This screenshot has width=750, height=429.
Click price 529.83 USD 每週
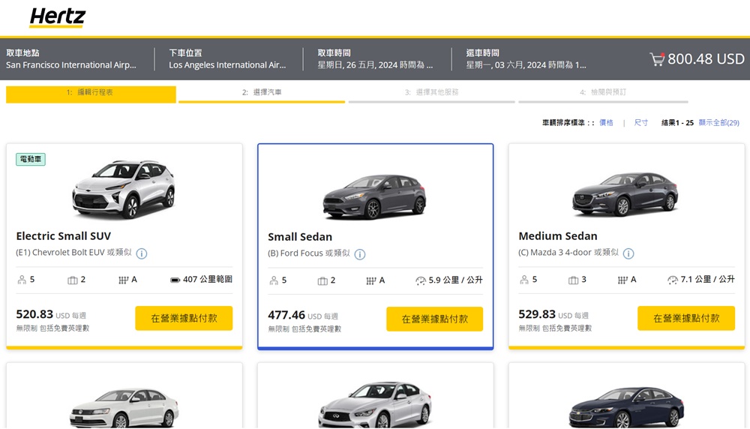pos(553,315)
